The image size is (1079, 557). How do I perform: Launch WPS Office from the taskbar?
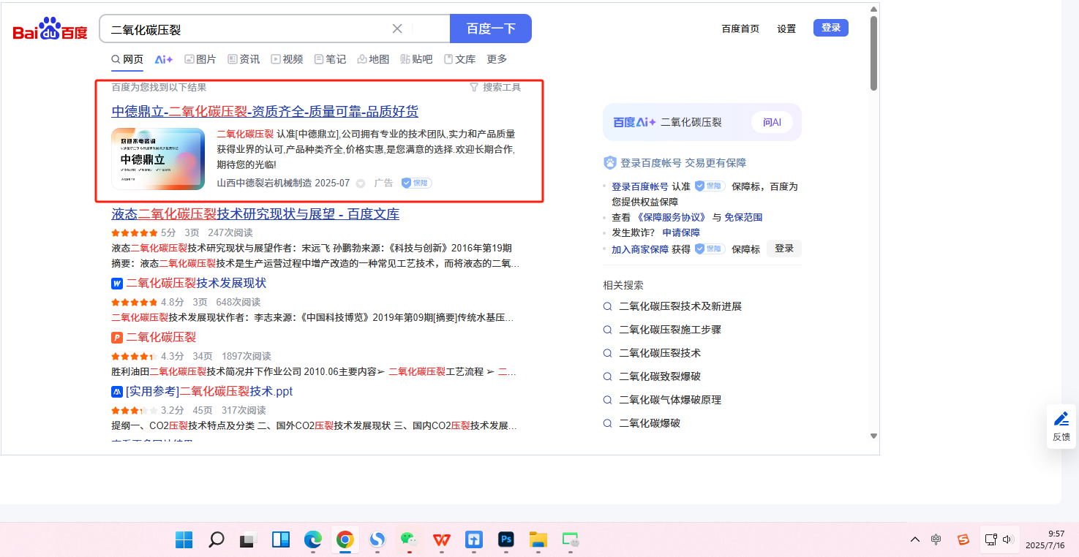tap(441, 540)
